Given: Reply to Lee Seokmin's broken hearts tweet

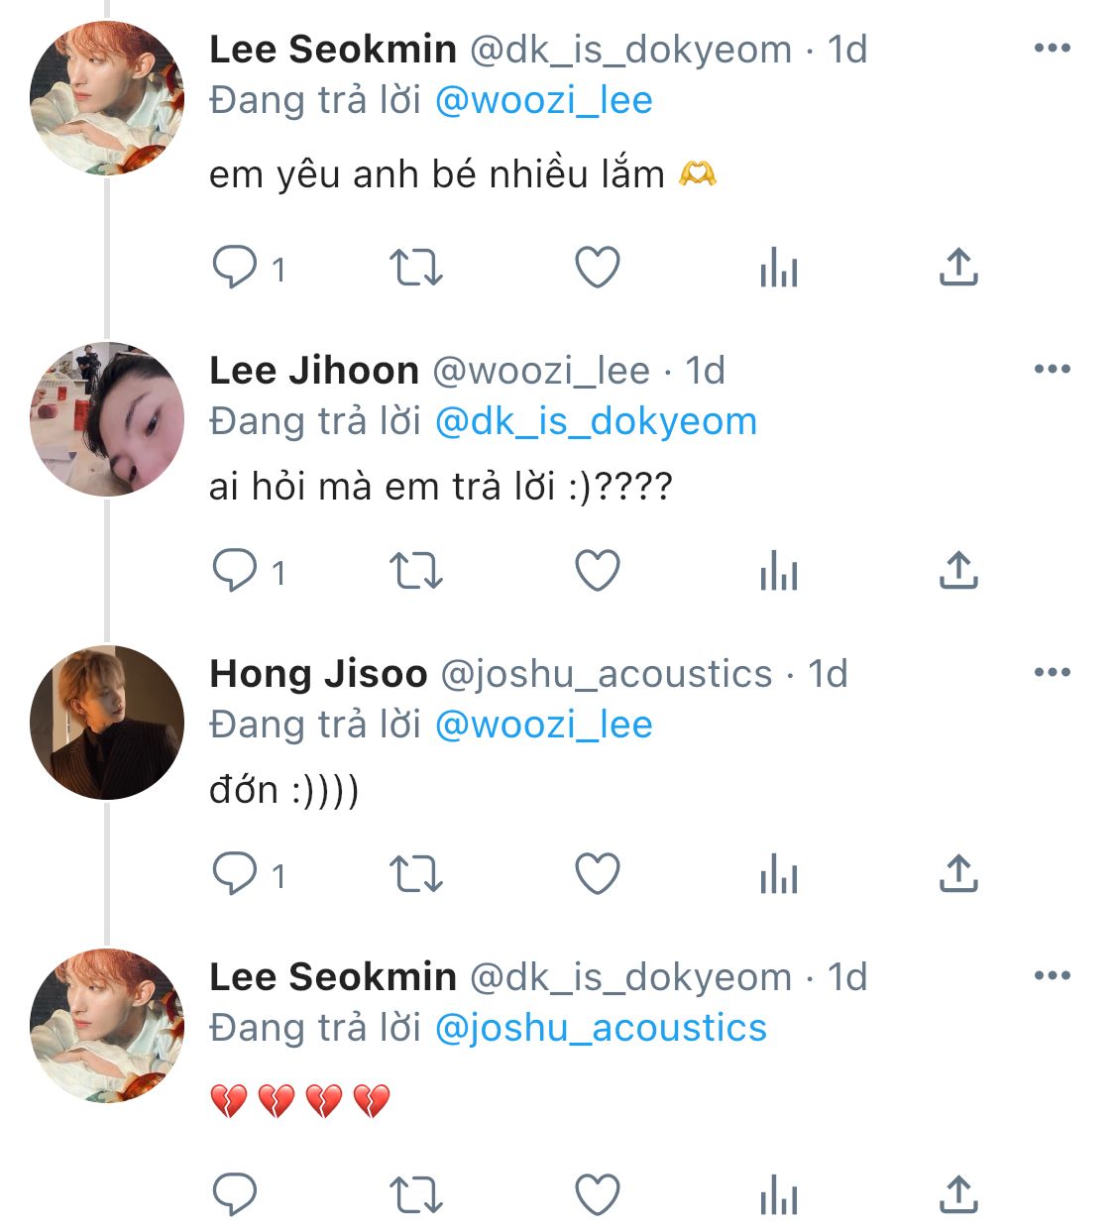Looking at the screenshot, I should (236, 1194).
